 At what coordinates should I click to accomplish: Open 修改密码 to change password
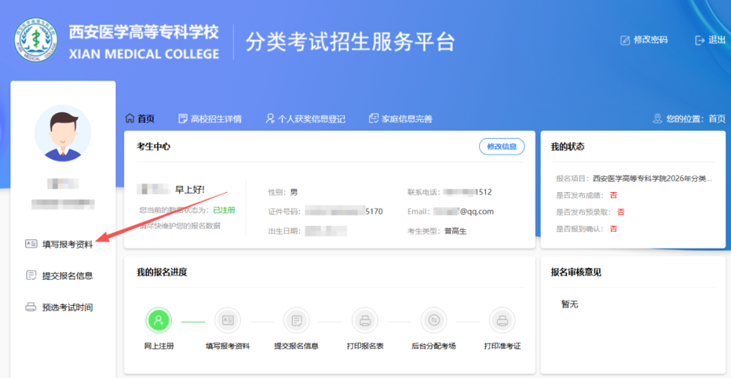644,40
